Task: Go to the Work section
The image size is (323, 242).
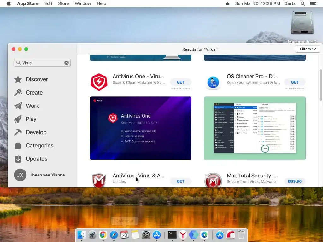Action: [26, 106]
